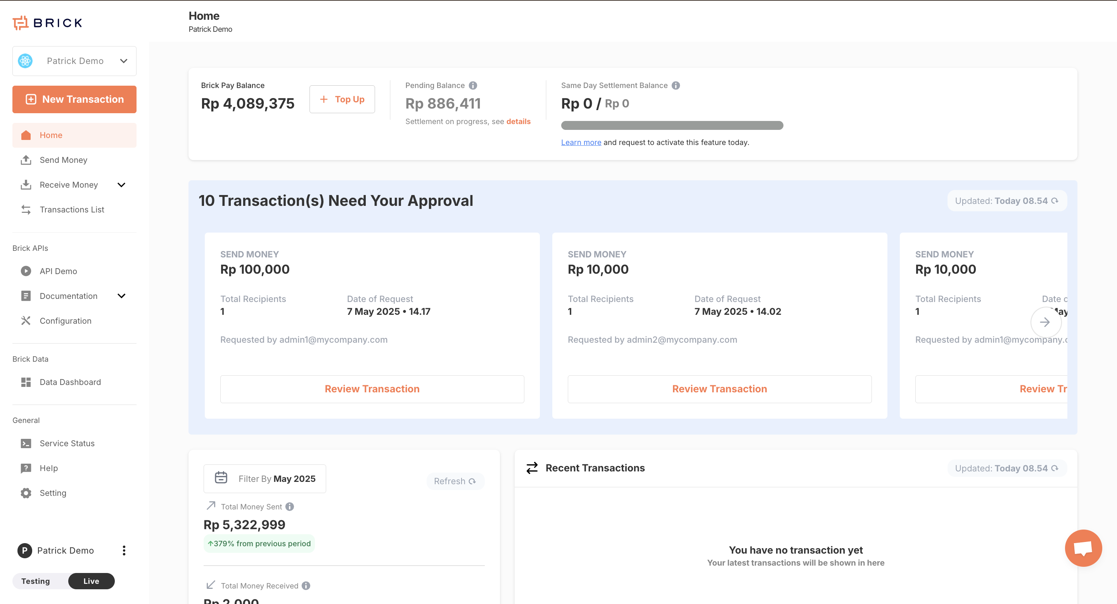Open the three-dot menu beside Patrick Demo

point(124,550)
